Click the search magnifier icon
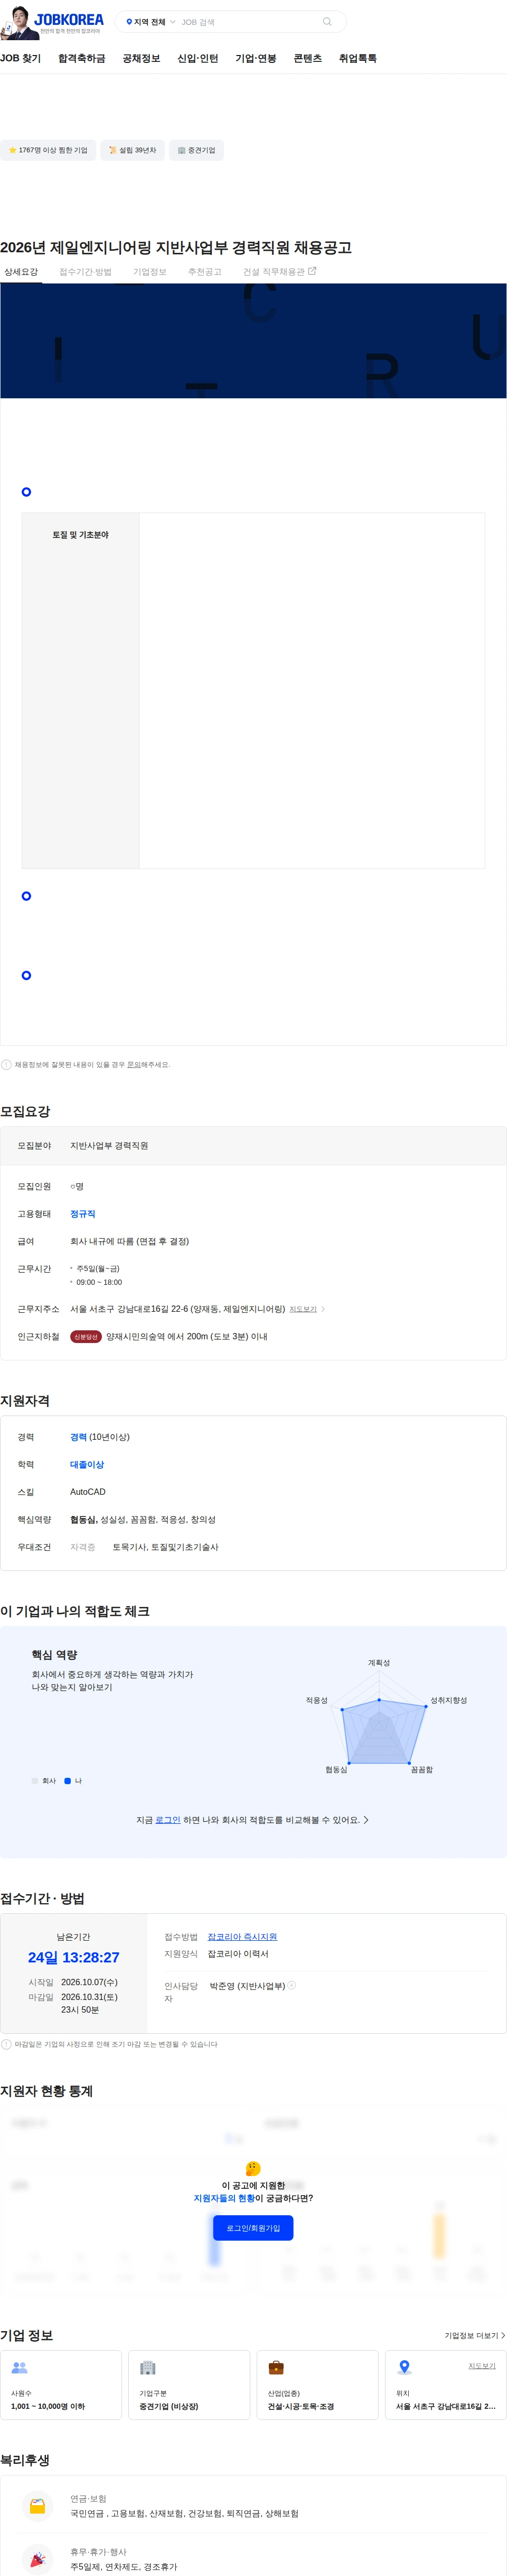Viewport: 507px width, 2576px height. pos(326,22)
